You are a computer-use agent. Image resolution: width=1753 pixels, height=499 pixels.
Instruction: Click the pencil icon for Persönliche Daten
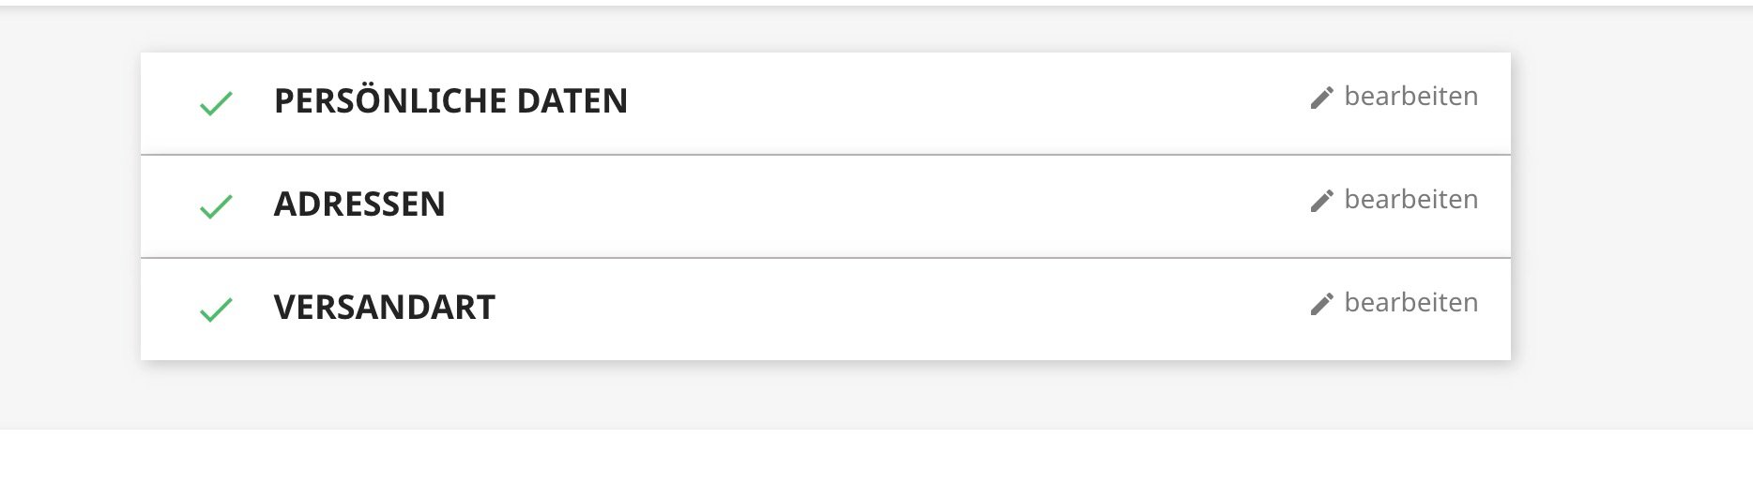pyautogui.click(x=1321, y=98)
